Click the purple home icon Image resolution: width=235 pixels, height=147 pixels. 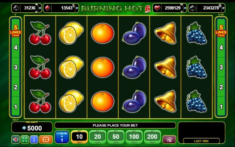coord(169,140)
